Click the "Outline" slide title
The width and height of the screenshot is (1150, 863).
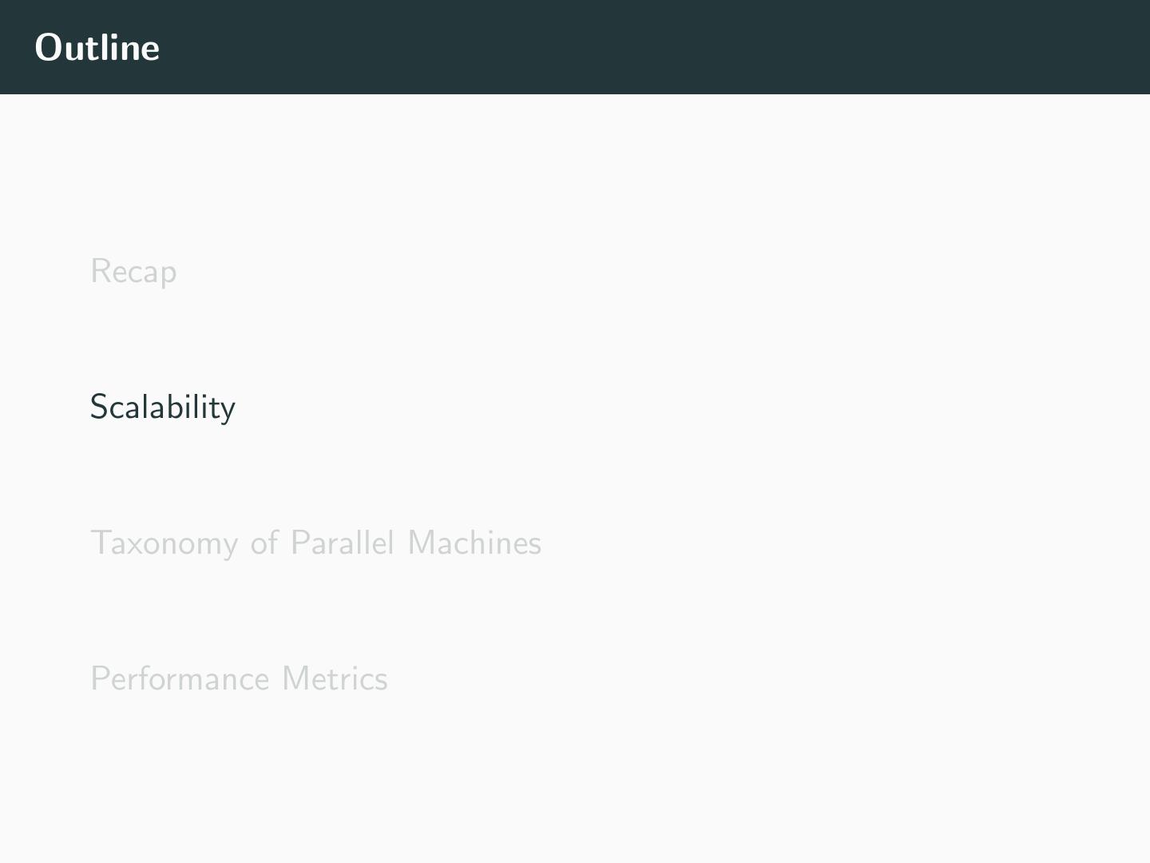97,48
